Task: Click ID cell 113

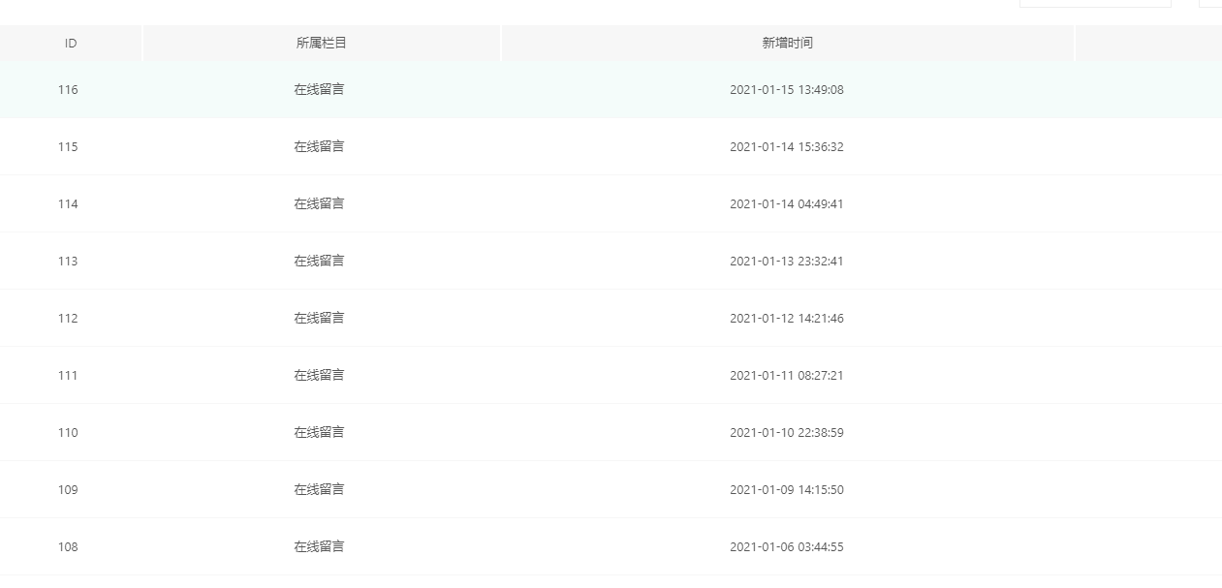Action: 68,262
